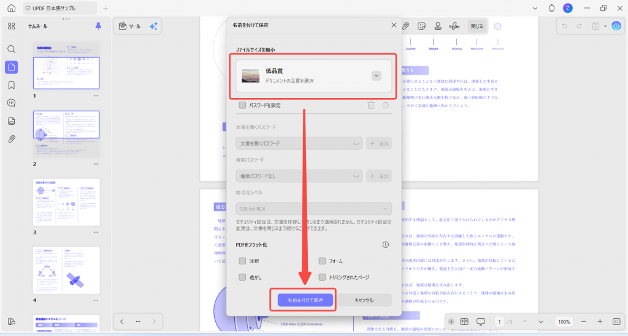This screenshot has height=336, width=628.
Task: Switch to UPDF 日本語サンプル tab
Action: point(59,8)
